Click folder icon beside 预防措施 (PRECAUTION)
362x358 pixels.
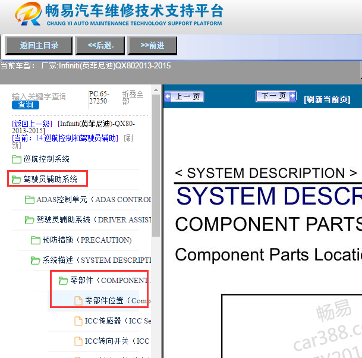point(35,240)
